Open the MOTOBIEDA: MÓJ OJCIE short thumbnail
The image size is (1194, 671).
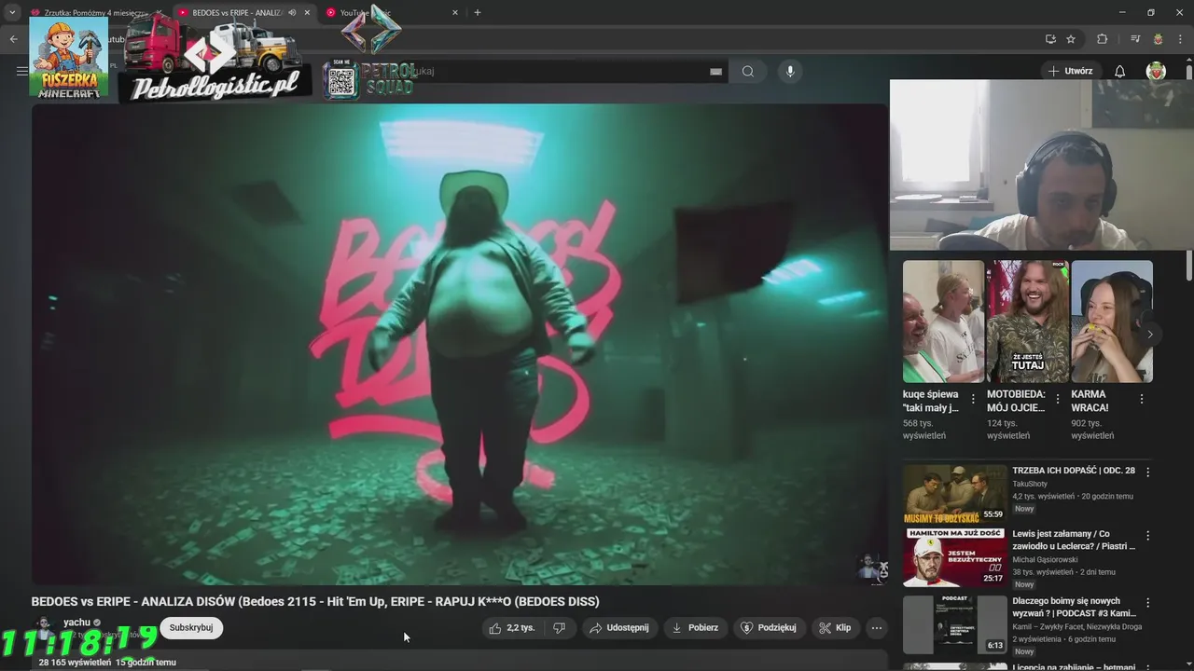[x=1027, y=321]
